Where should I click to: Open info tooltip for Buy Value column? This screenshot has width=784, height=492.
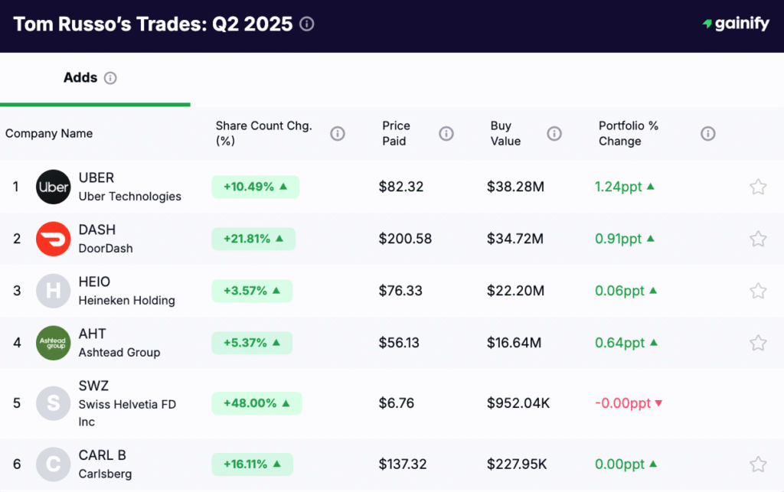[554, 133]
